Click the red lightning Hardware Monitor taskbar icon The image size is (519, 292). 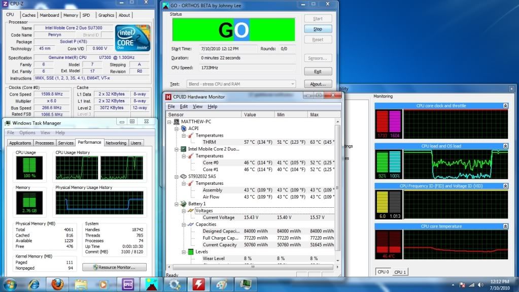point(198,284)
